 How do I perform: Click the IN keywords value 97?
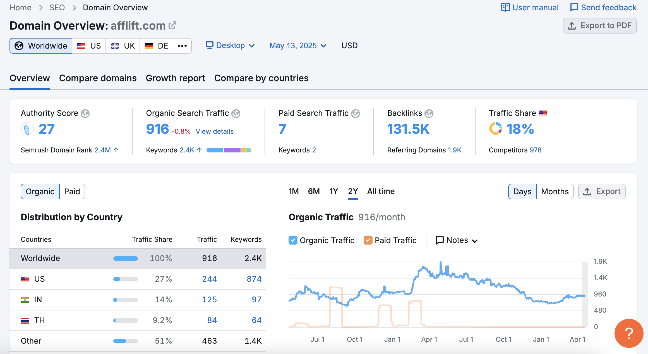coord(257,300)
